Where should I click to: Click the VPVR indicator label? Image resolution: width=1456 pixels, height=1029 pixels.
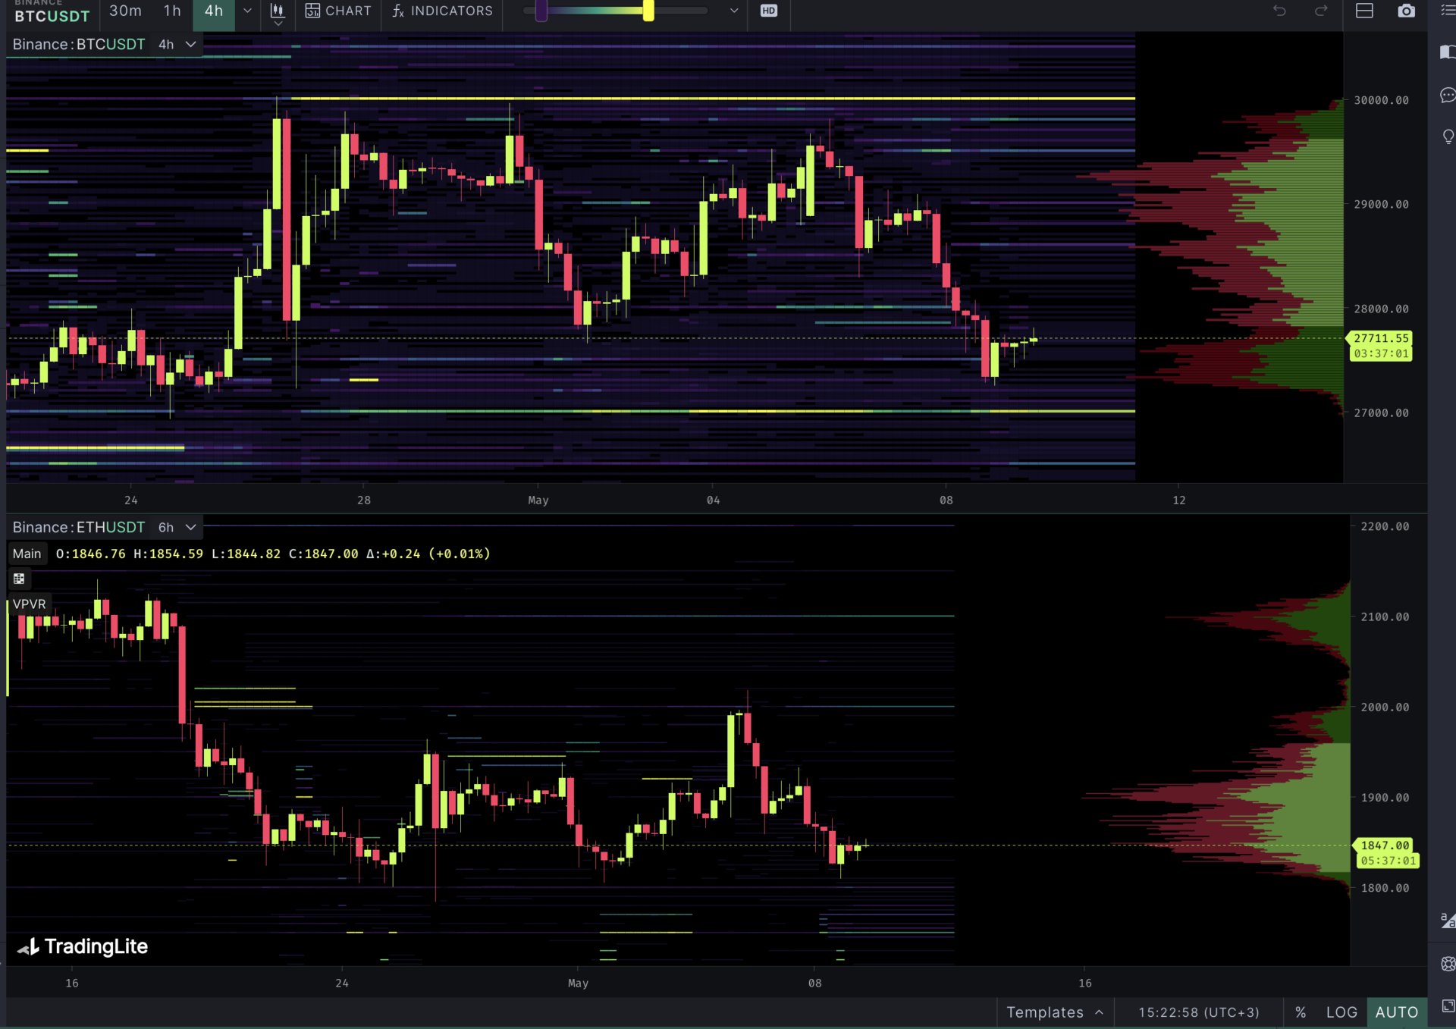(29, 604)
